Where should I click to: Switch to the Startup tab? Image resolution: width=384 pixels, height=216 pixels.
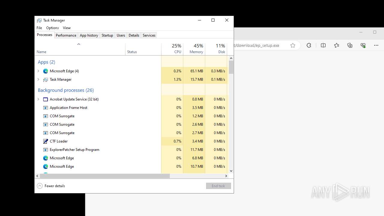107,35
